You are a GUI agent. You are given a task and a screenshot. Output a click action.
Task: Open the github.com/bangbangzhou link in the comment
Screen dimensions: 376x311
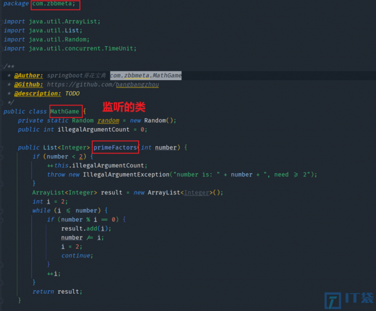pos(103,85)
